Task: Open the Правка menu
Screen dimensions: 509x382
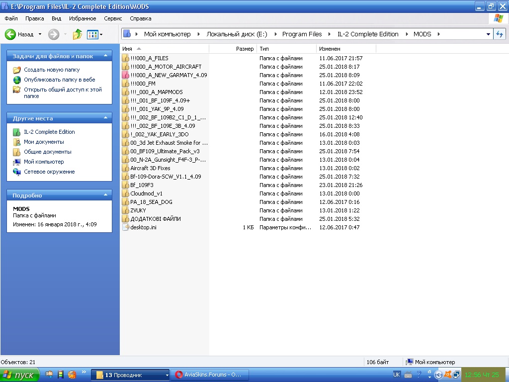Action: [x=34, y=18]
